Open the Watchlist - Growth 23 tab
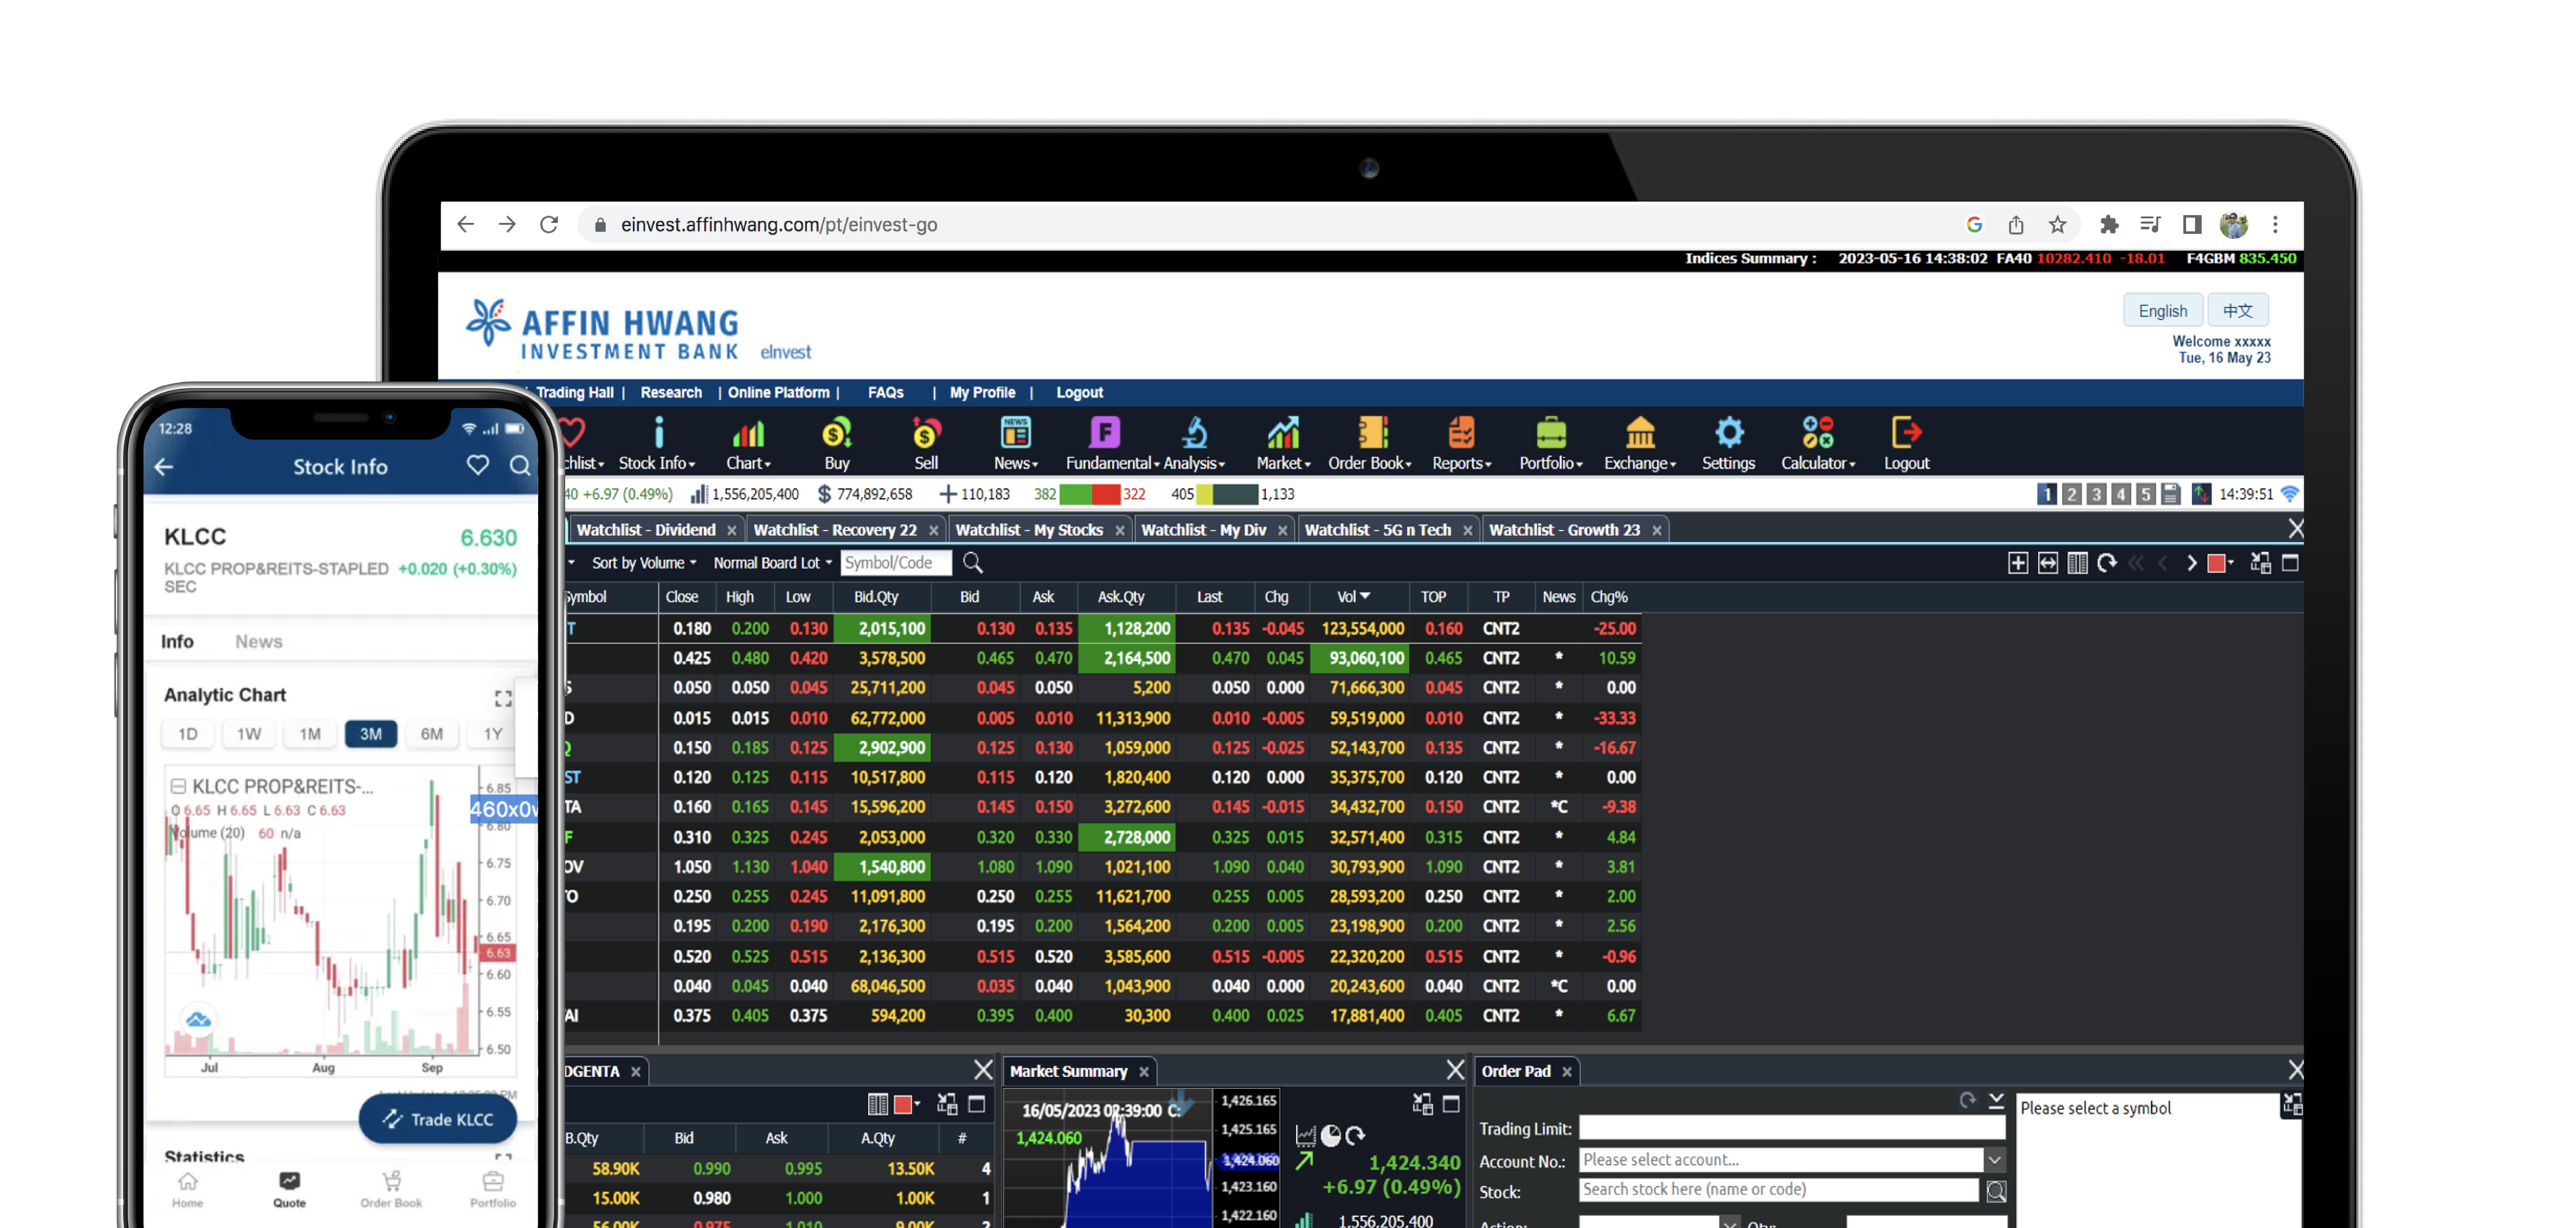The height and width of the screenshot is (1228, 2576). point(1564,530)
